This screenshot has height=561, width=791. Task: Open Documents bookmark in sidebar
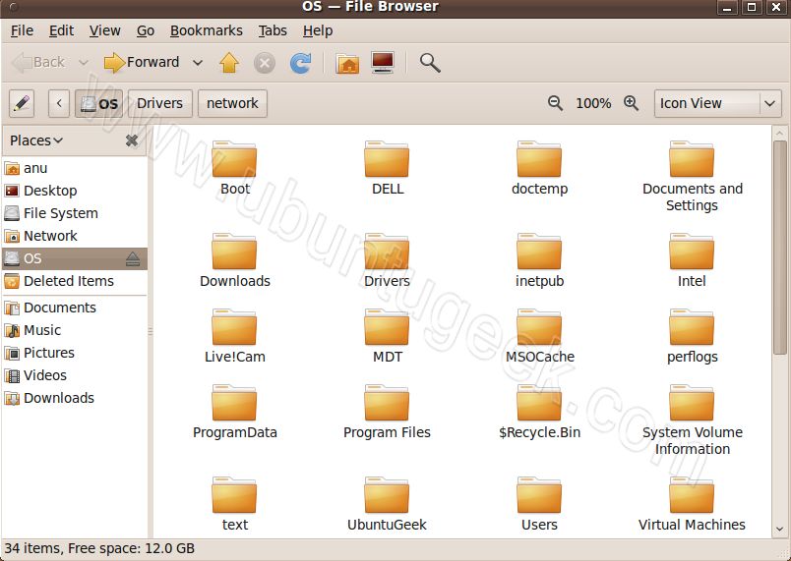click(75, 308)
